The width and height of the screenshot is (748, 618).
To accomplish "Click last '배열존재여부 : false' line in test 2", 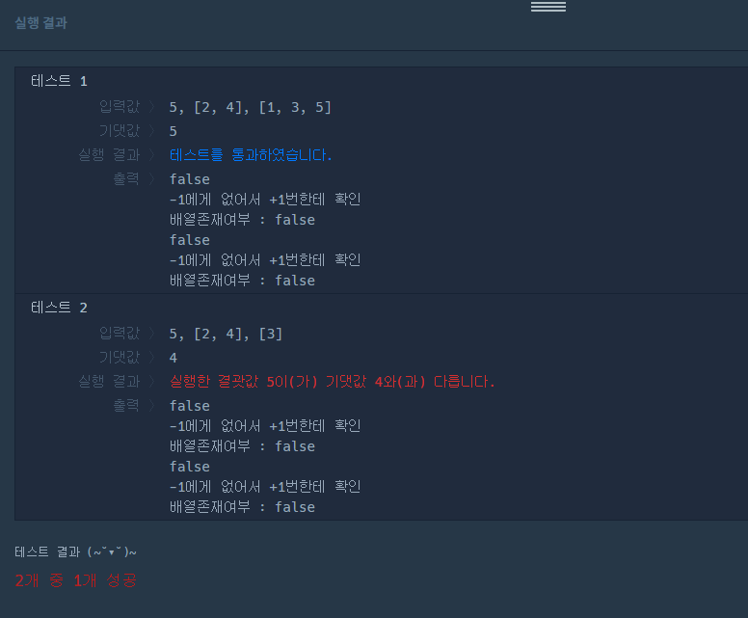I will (x=242, y=507).
